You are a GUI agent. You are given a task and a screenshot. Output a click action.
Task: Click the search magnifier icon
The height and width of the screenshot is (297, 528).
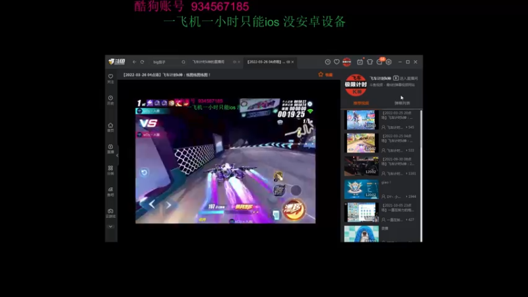pyautogui.click(x=183, y=62)
